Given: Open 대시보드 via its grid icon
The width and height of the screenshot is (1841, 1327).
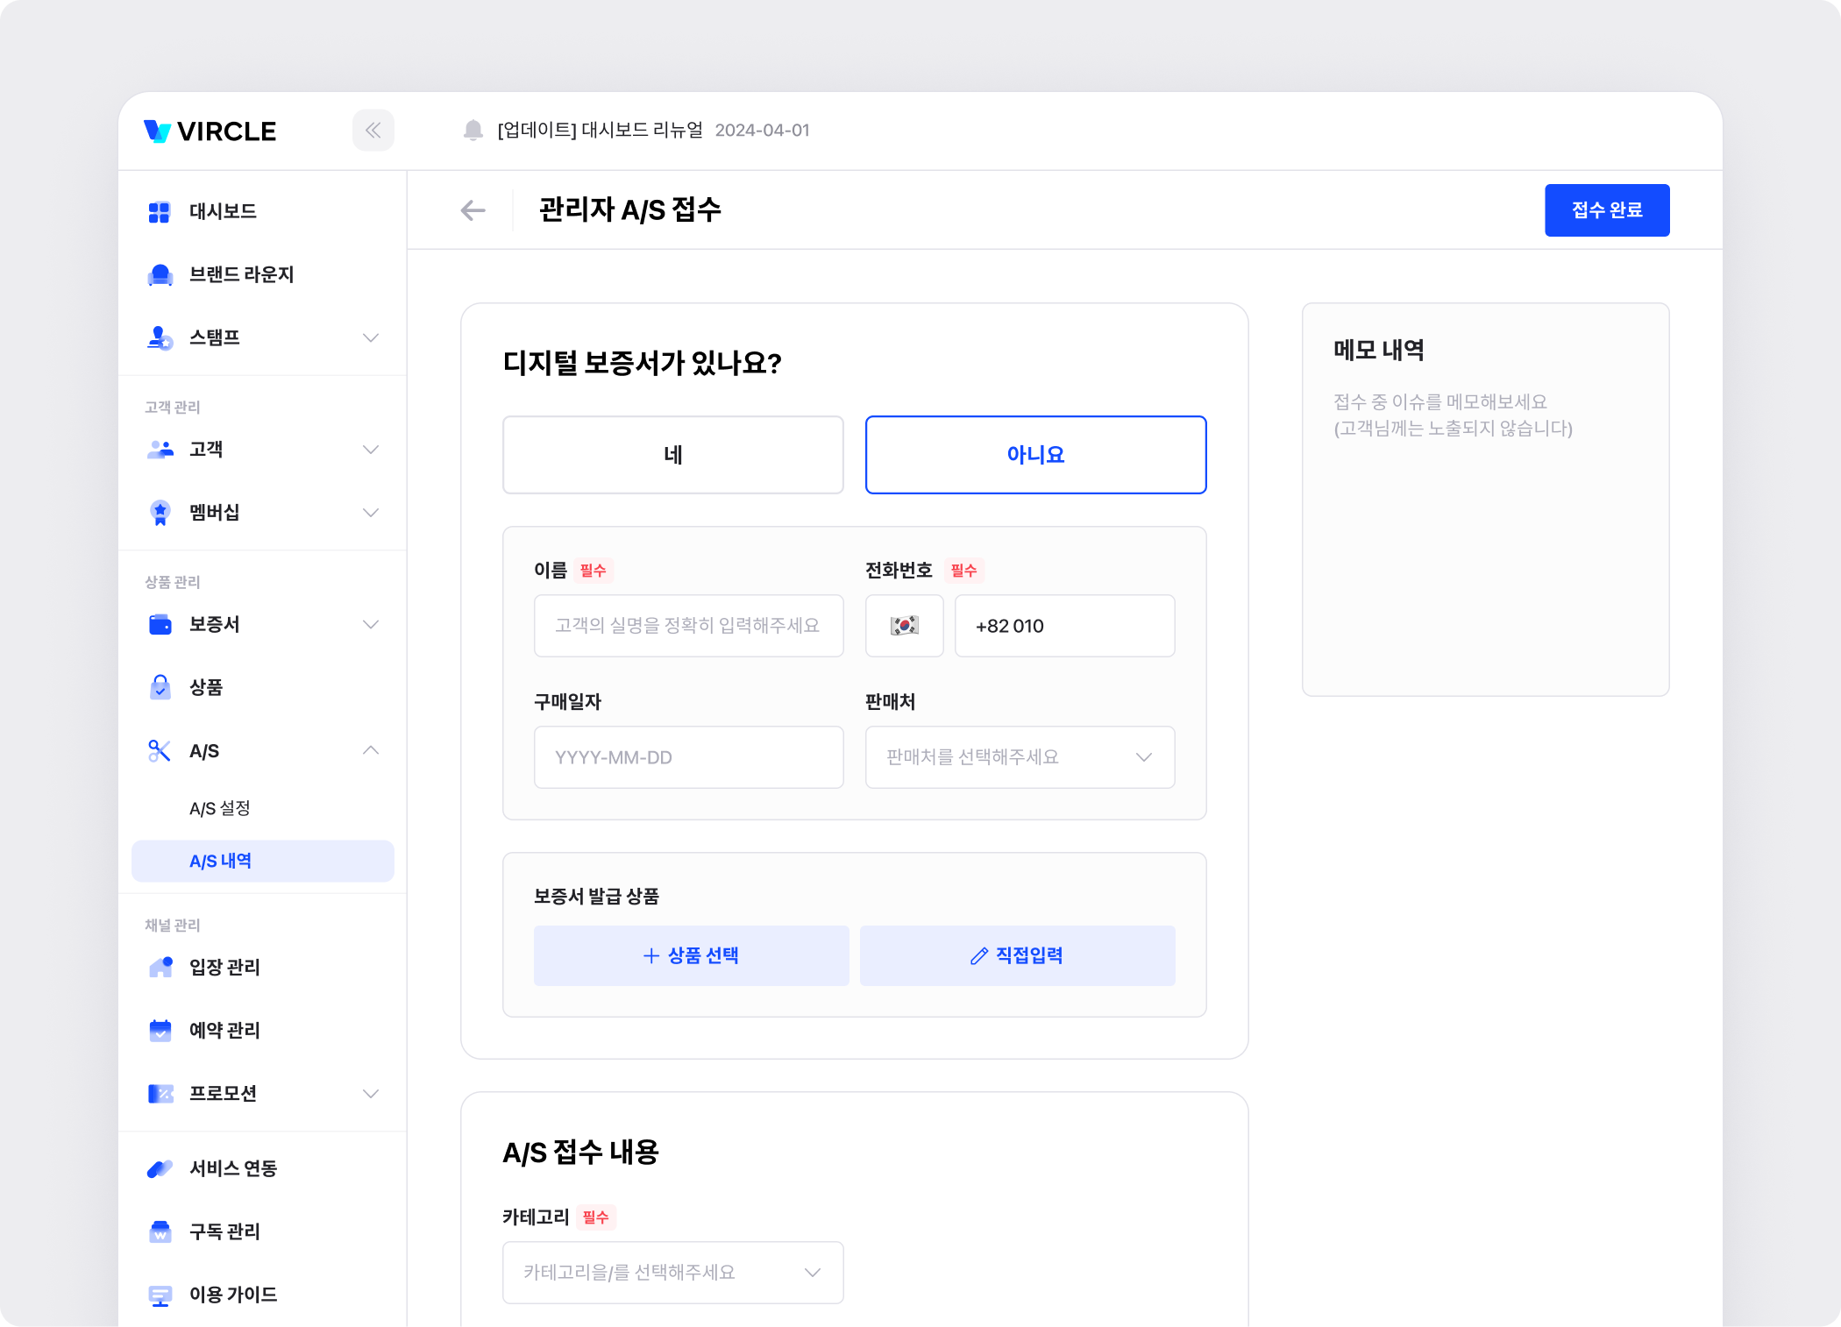Looking at the screenshot, I should (160, 212).
